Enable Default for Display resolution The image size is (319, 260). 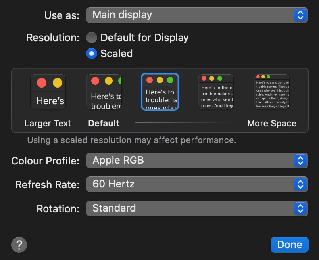tap(92, 38)
